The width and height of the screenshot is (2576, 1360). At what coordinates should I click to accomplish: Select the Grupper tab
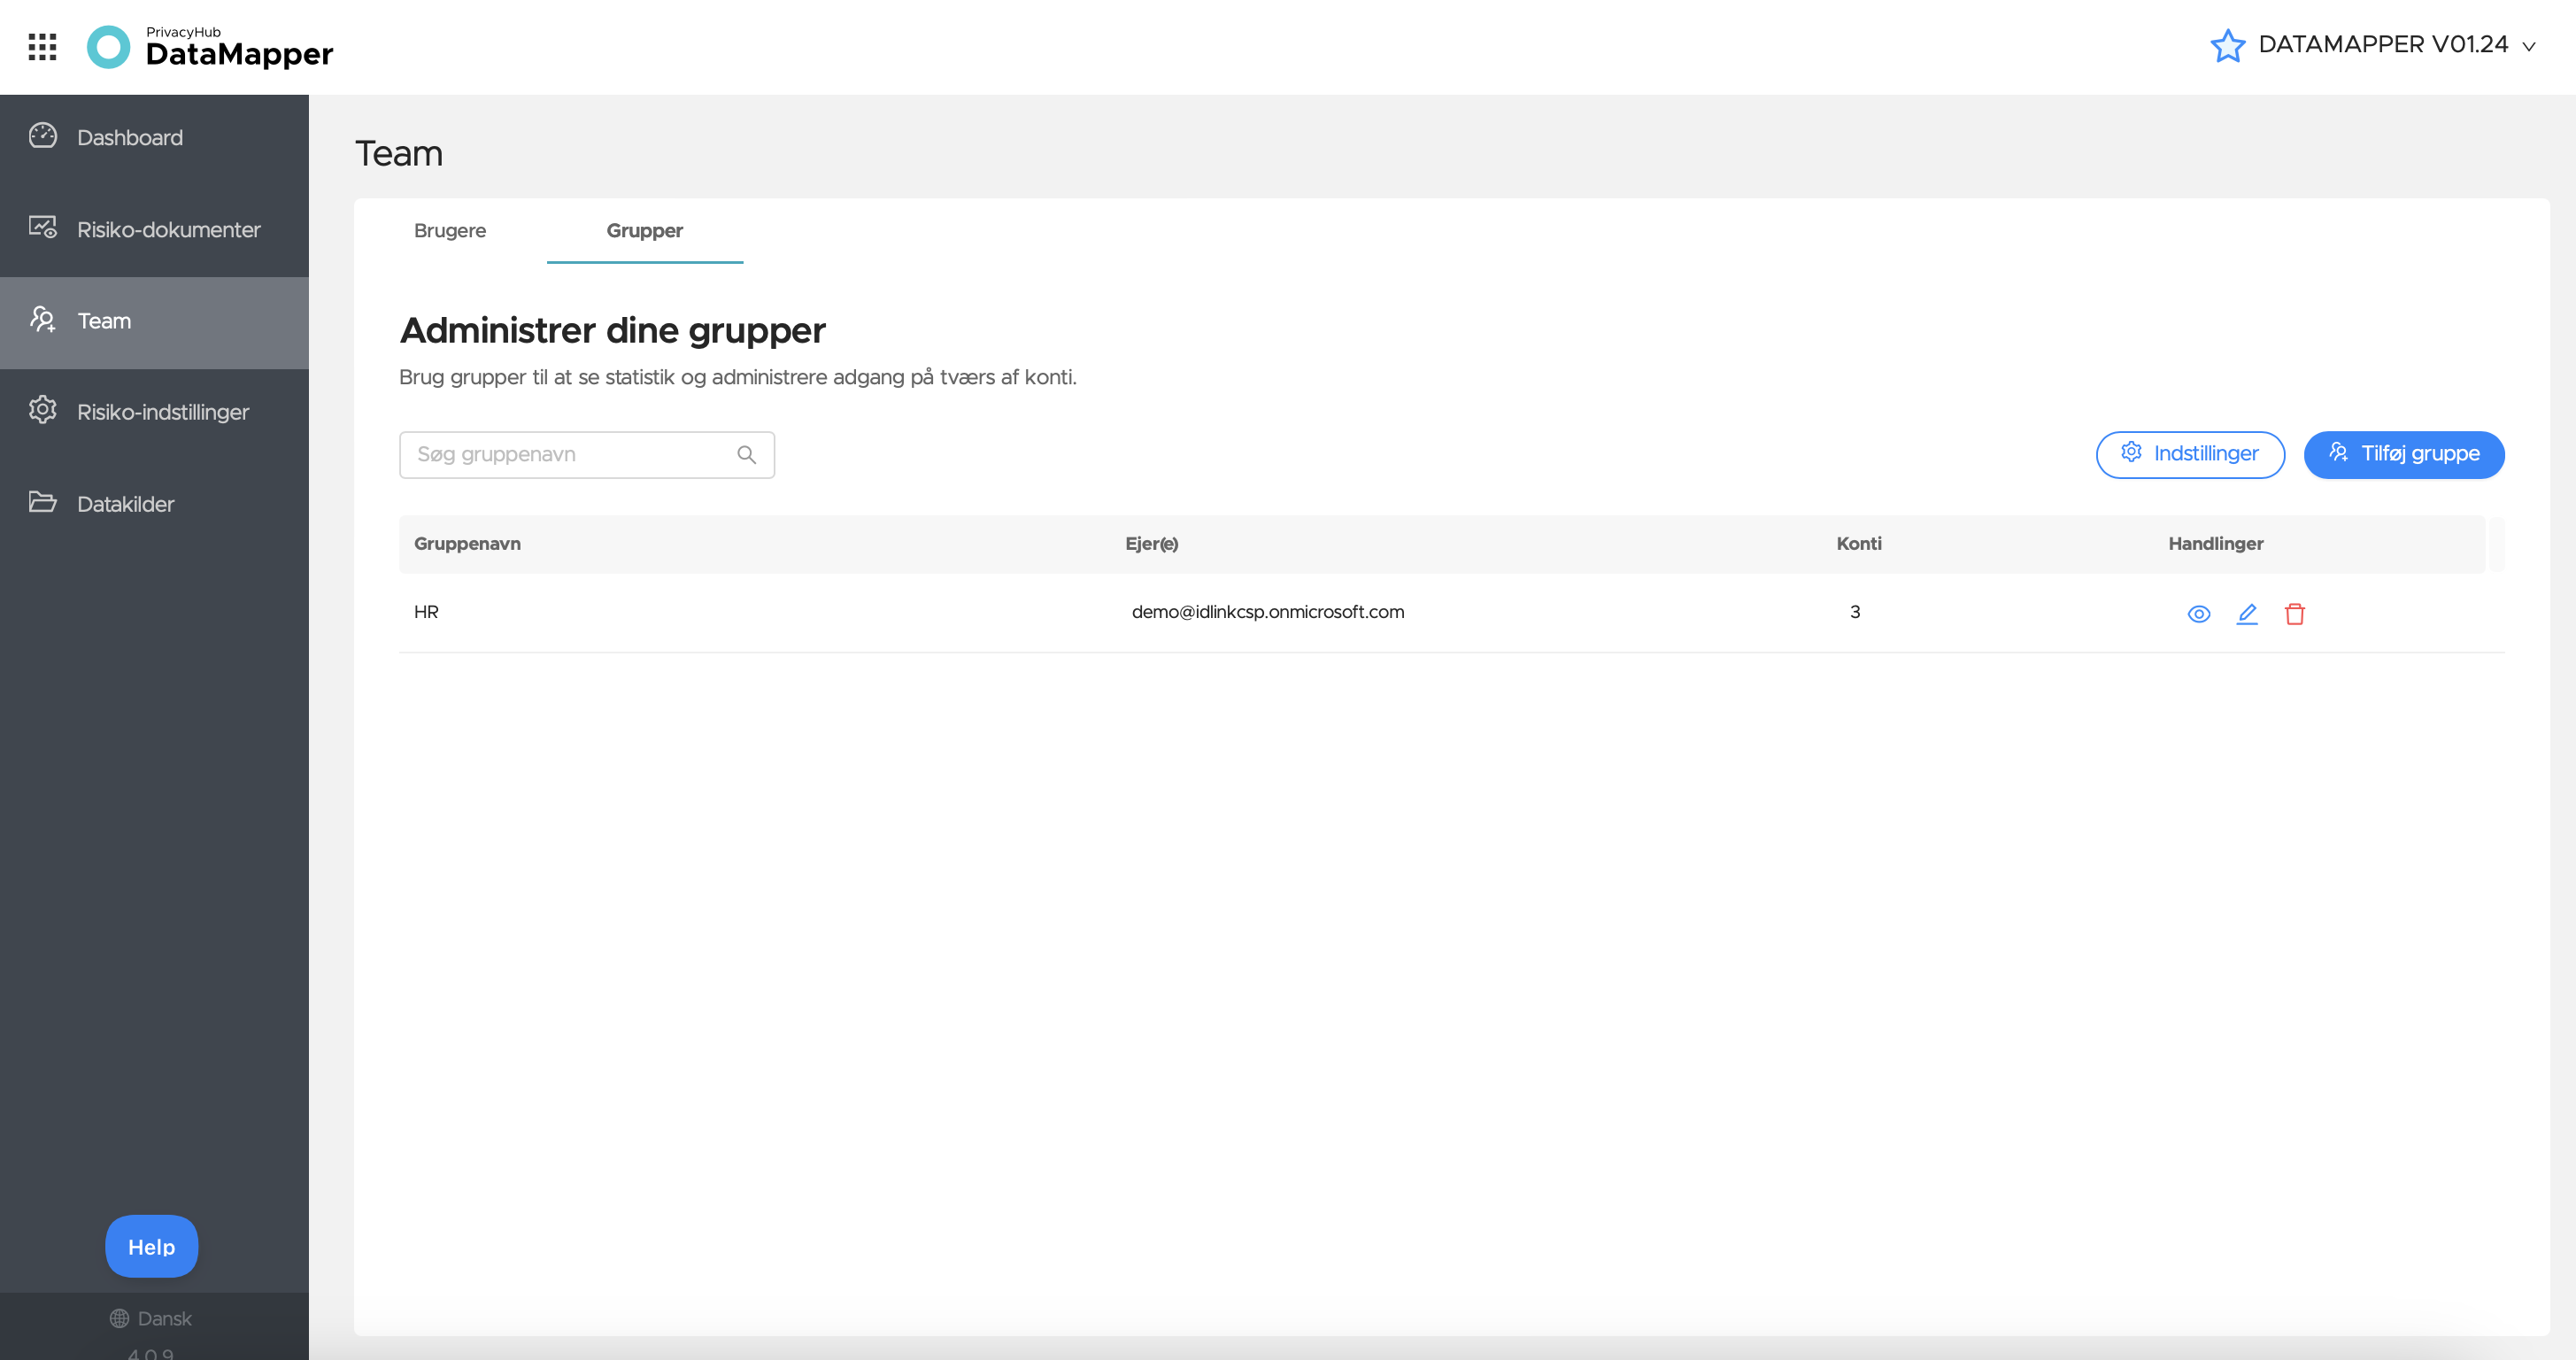[645, 231]
